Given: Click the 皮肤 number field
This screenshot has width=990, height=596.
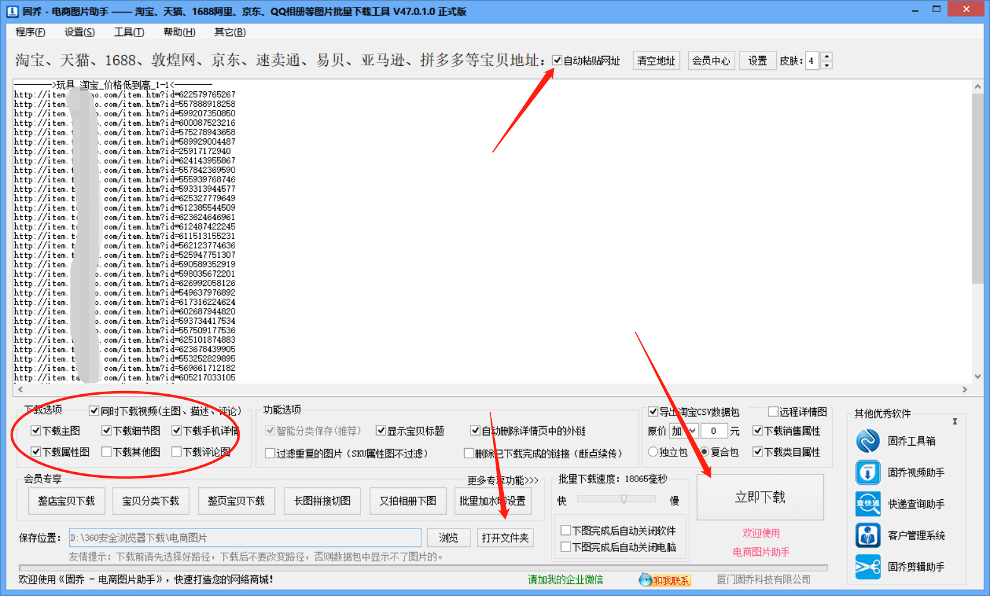Looking at the screenshot, I should click(813, 60).
